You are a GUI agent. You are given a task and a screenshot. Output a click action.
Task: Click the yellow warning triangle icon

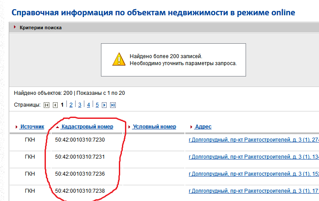coord(118,59)
